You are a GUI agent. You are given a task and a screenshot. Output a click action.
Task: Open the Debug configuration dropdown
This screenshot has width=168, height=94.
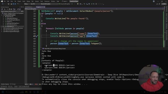tap(27, 4)
